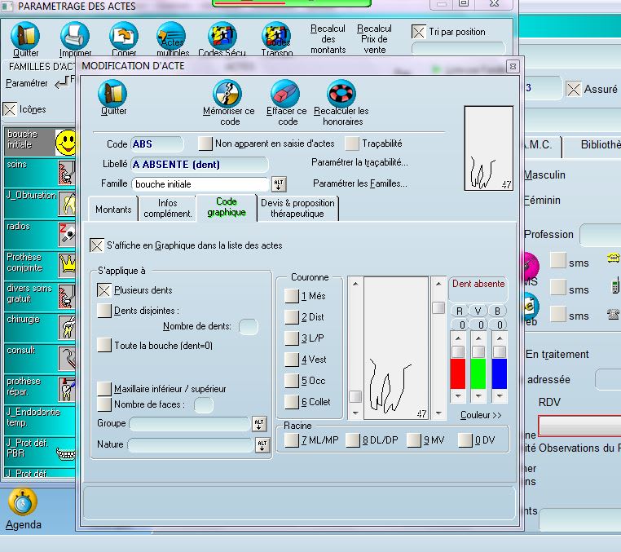621x552 pixels.
Task: Click the Mémoriser ce code icon
Action: pyautogui.click(x=227, y=93)
